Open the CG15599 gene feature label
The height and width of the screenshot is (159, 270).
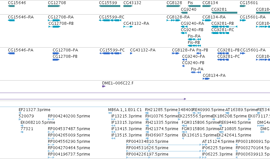click(108, 3)
